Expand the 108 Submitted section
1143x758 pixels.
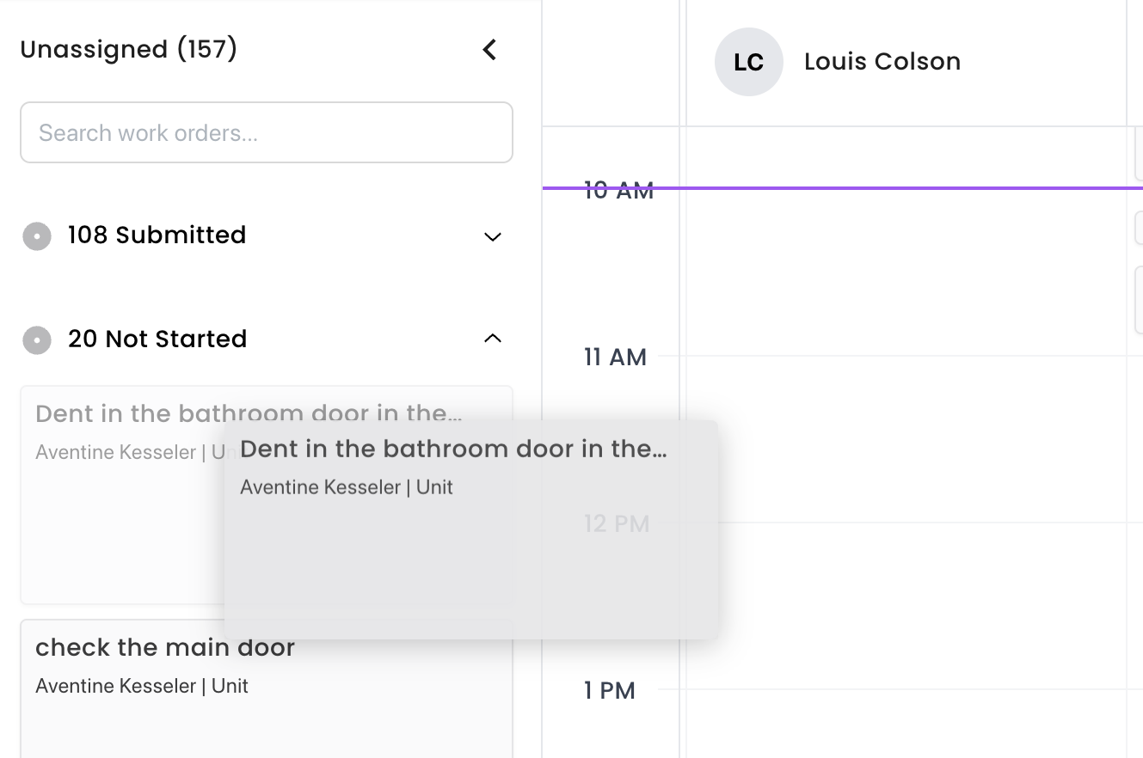tap(493, 236)
